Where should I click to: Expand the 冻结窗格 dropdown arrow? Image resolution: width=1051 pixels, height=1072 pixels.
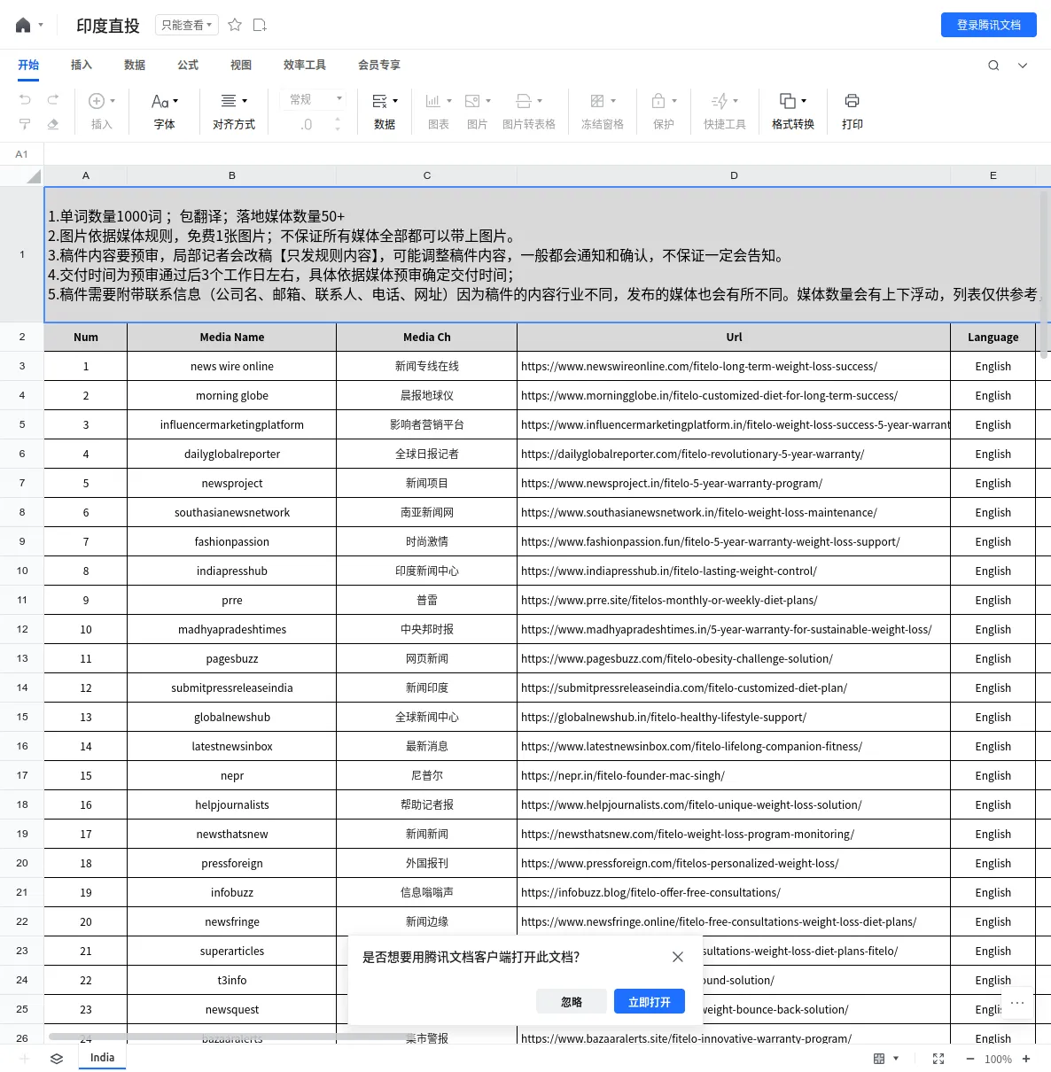[613, 101]
